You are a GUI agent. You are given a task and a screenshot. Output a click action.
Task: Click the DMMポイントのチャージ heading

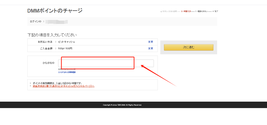click(x=55, y=11)
